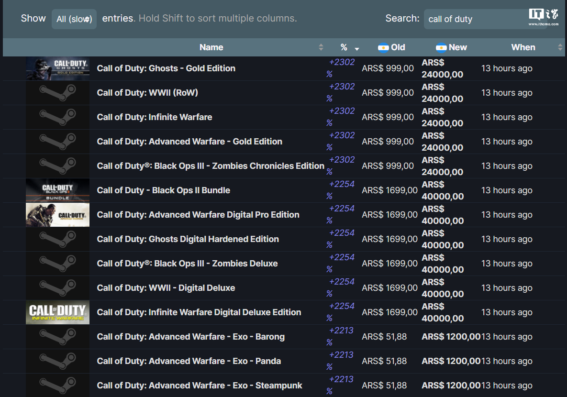Viewport: 567px width, 397px height.
Task: Open the Call of Duty: Ghosts - Gold Edition thumbnail
Action: 57,68
